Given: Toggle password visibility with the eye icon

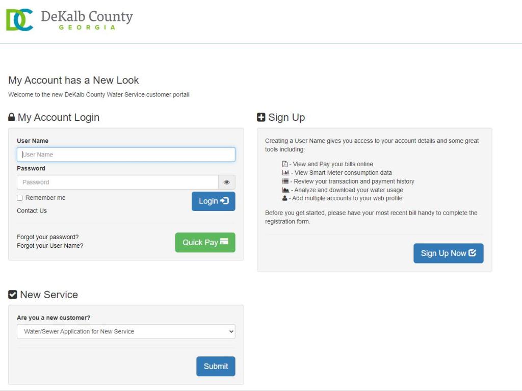Looking at the screenshot, I should point(226,182).
